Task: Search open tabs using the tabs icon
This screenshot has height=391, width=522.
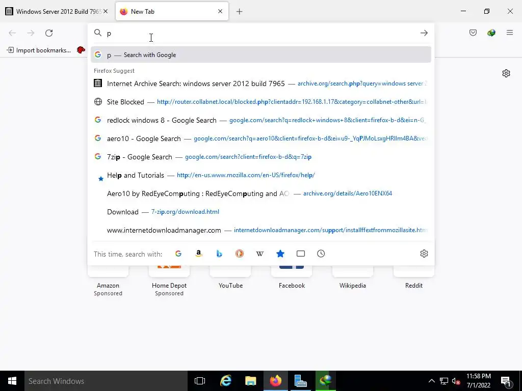Action: pyautogui.click(x=301, y=254)
